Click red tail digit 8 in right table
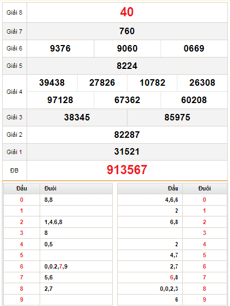This screenshot has height=306, width=230. coord(205,289)
